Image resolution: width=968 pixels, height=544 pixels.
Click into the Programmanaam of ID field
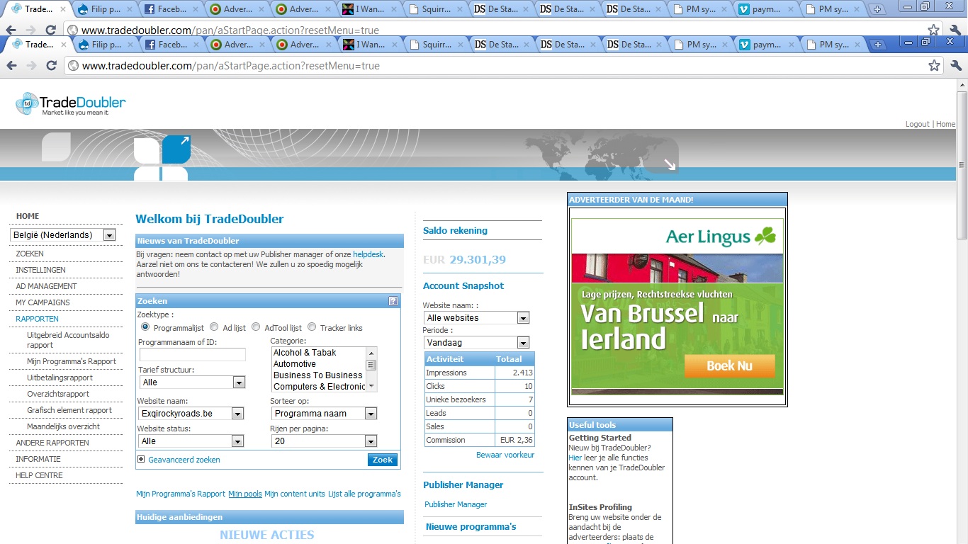click(192, 354)
